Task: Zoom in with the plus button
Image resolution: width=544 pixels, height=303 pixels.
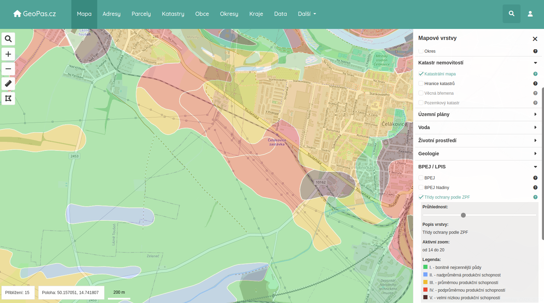Action: pyautogui.click(x=8, y=54)
